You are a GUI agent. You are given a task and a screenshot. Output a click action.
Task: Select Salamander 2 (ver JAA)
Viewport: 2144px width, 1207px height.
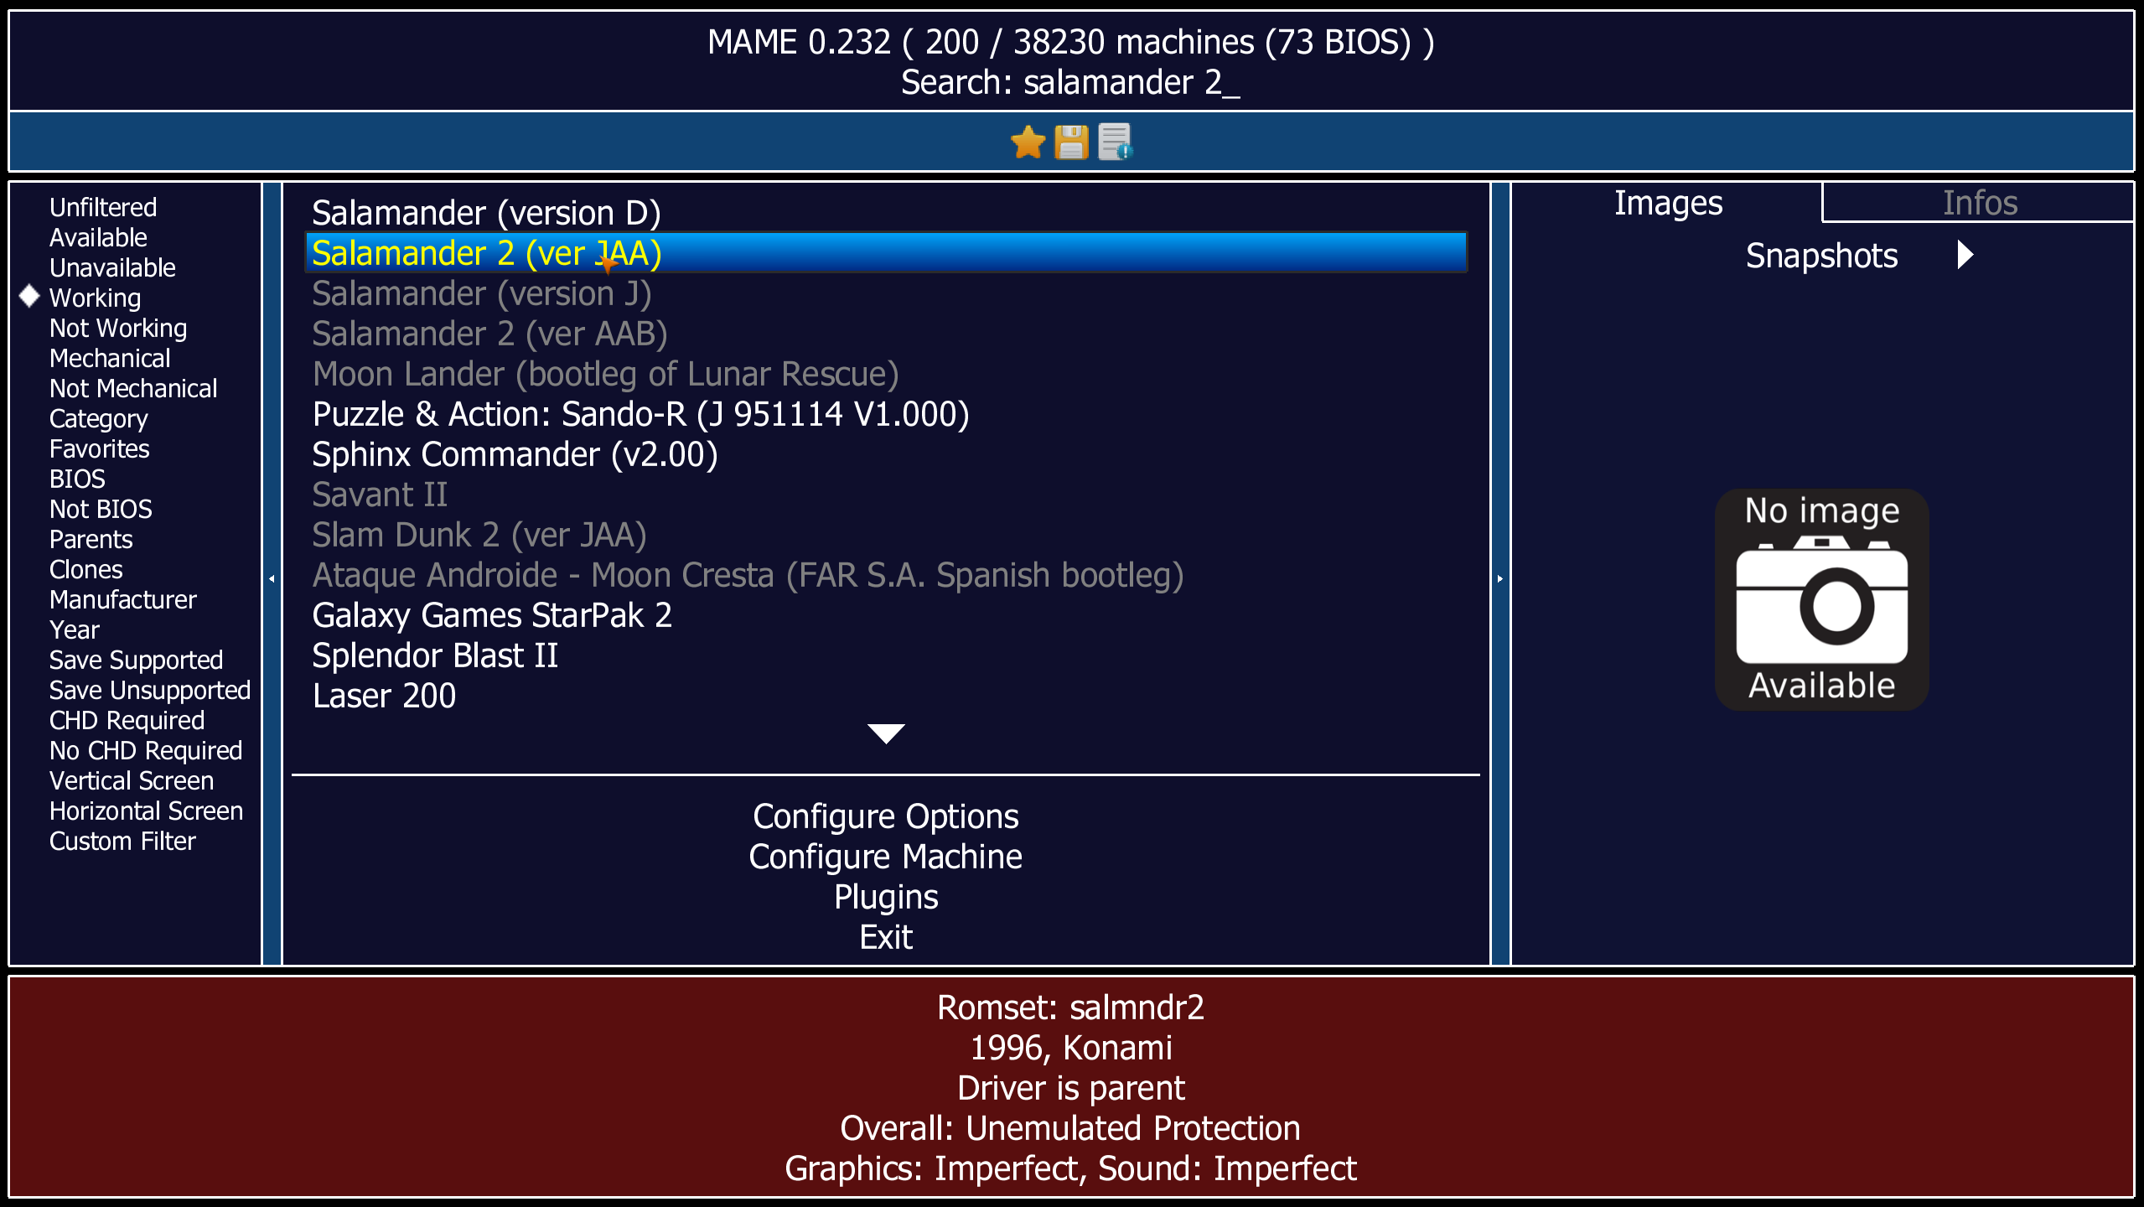[886, 253]
